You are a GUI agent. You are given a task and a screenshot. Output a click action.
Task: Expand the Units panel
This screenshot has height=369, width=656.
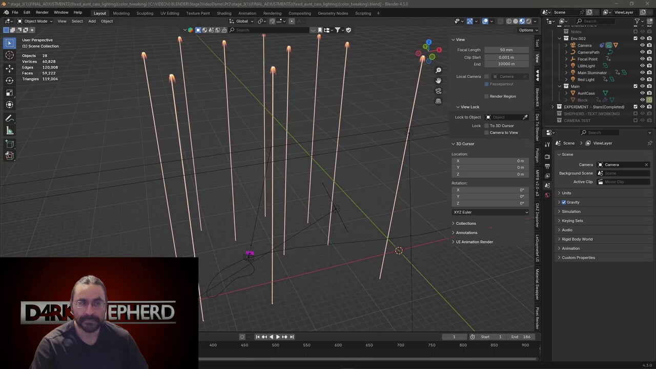click(566, 193)
